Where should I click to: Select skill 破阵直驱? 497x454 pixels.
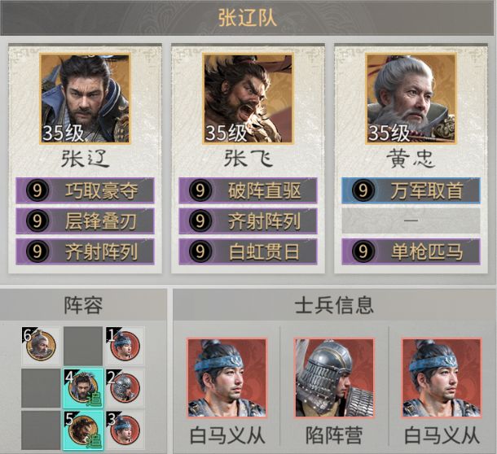pos(248,190)
